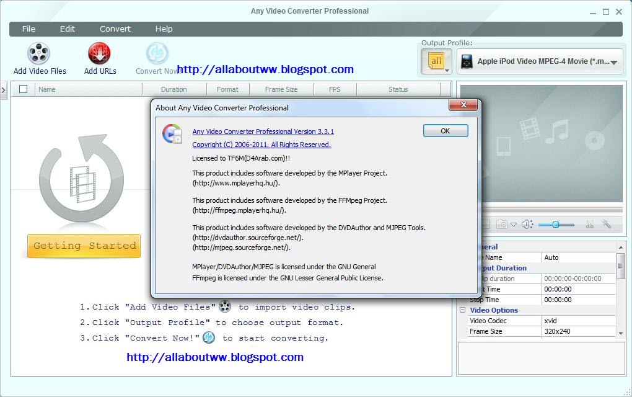Click the properties panel scrollbar thumb
The width and height of the screenshot is (632, 397).
click(x=620, y=265)
